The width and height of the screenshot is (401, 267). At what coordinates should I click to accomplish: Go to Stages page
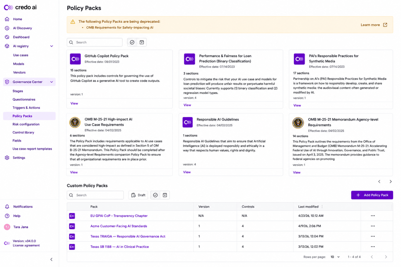pos(18,91)
